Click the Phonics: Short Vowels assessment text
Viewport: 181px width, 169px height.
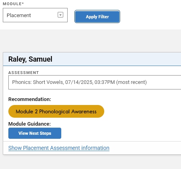[38, 82]
